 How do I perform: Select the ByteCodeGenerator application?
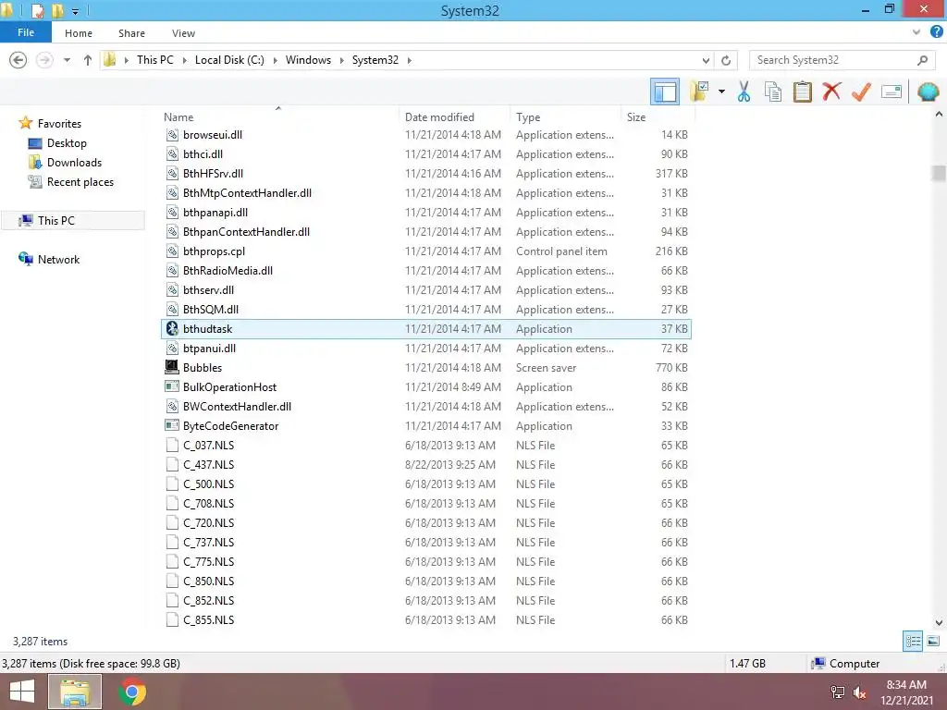point(425,425)
